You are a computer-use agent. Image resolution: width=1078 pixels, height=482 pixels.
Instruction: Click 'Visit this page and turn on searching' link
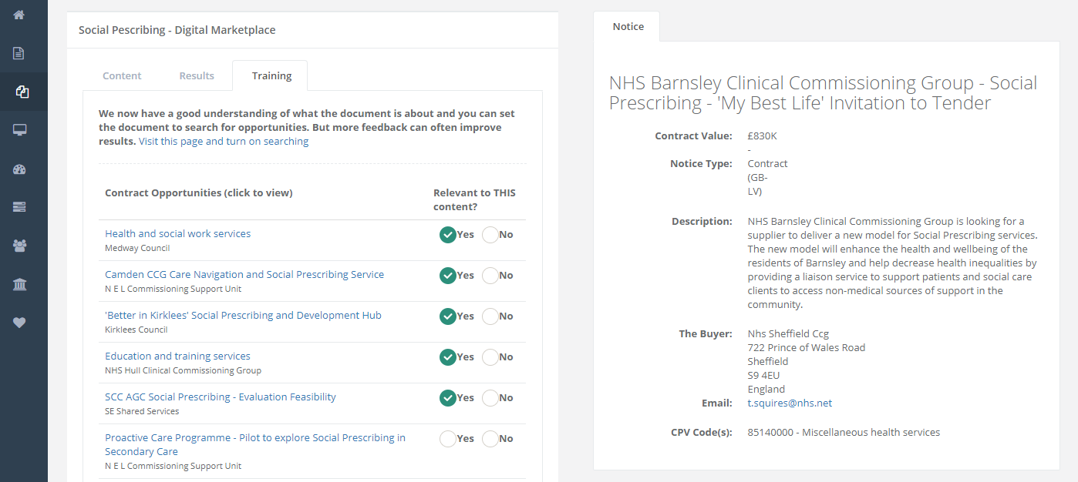(x=224, y=142)
